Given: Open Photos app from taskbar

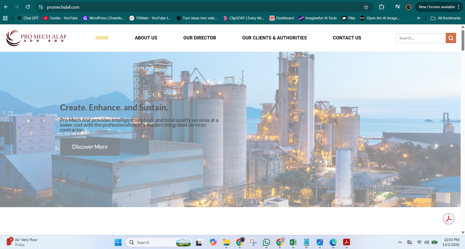Looking at the screenshot, I should pyautogui.click(x=320, y=242).
